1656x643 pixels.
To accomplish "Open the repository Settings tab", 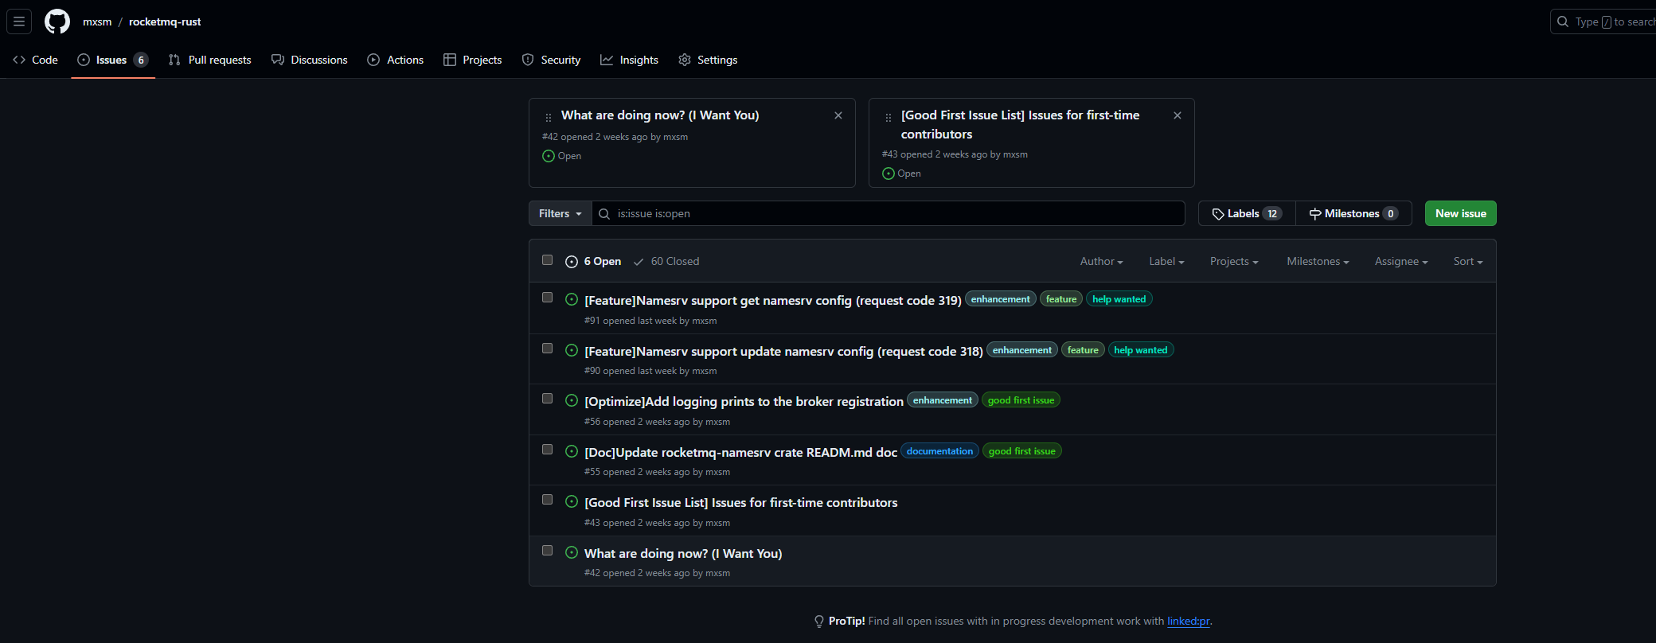I will click(x=708, y=60).
